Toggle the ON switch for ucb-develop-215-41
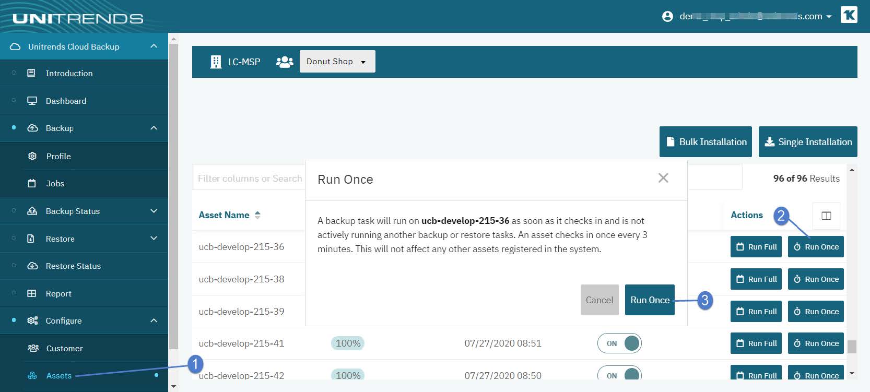The width and height of the screenshot is (870, 392). (619, 343)
